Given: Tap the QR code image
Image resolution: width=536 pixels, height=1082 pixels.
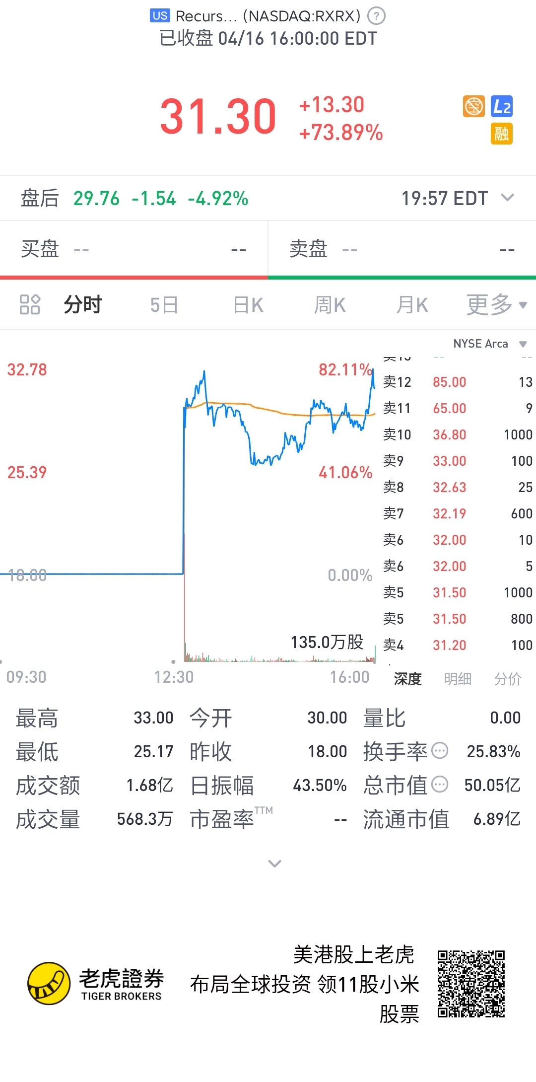Looking at the screenshot, I should pyautogui.click(x=471, y=984).
